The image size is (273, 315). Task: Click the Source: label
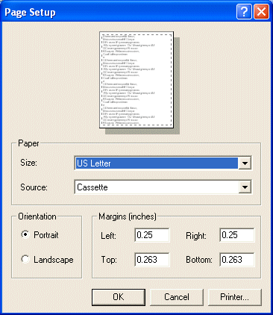pyautogui.click(x=34, y=187)
